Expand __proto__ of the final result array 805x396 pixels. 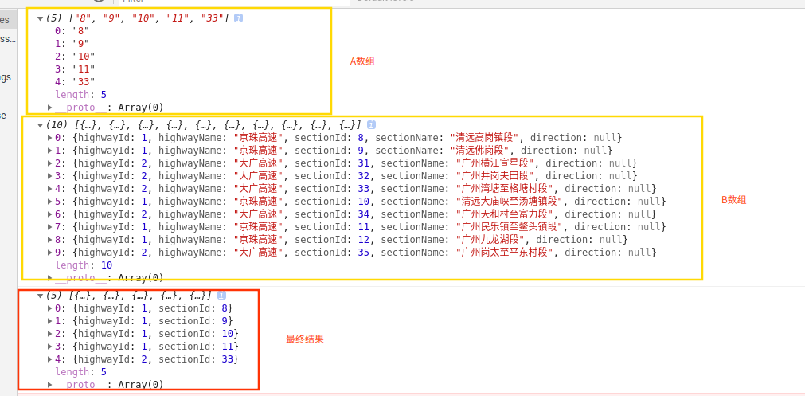pos(49,384)
